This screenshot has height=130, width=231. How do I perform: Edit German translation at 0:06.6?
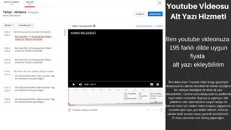[x=33, y=38]
